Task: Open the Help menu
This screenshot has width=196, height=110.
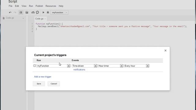Action: pyautogui.click(x=61, y=6)
